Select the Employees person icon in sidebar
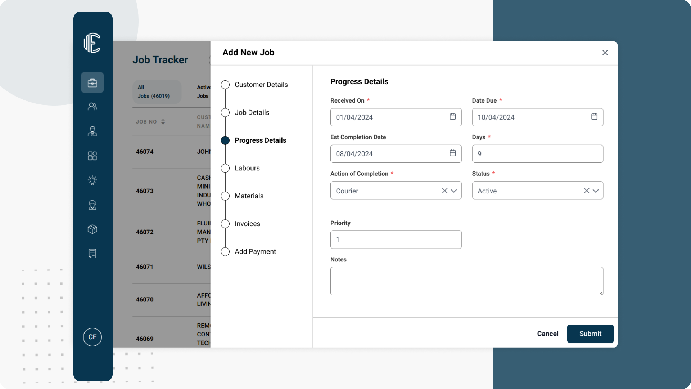691x389 pixels. 92,131
